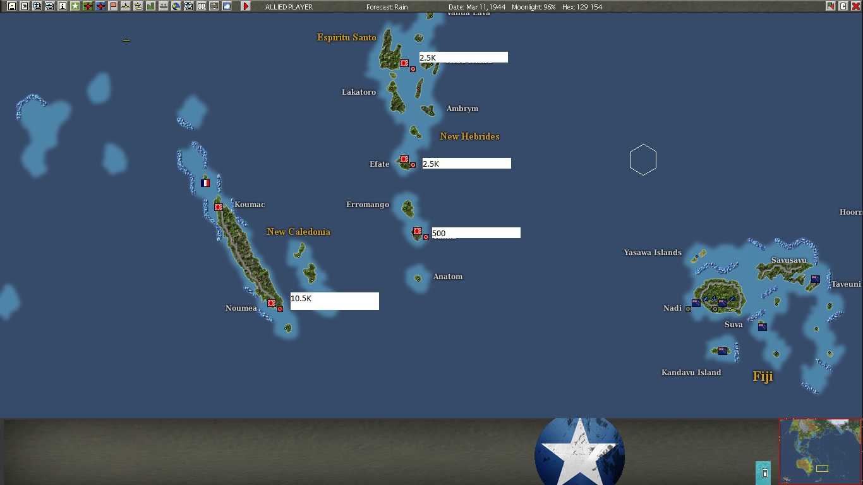Click the 'Ambrym' island label
The image size is (863, 485).
coord(462,109)
